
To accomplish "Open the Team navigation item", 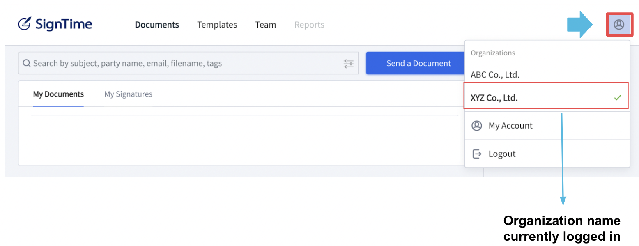I will [266, 25].
